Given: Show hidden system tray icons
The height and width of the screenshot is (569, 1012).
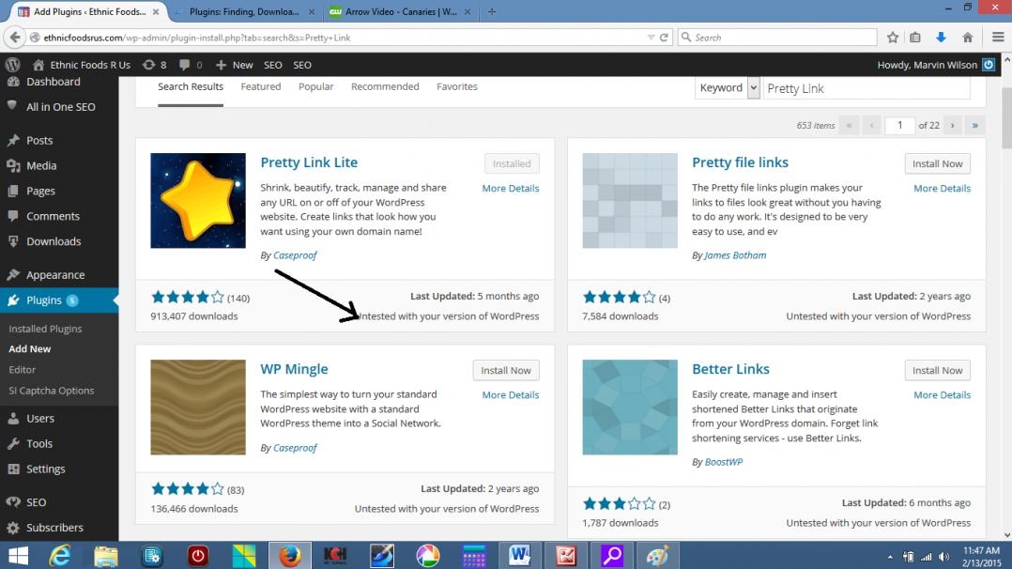Looking at the screenshot, I should click(x=890, y=556).
